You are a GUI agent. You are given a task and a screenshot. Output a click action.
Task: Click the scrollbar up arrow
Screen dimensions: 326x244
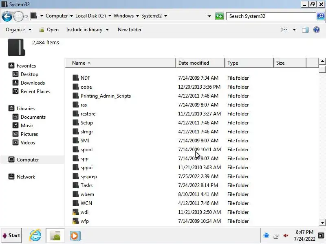tap(322, 61)
